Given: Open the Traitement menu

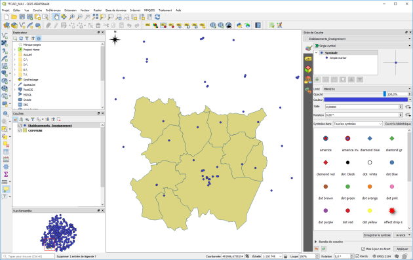Looking at the screenshot, I should pos(165,10).
